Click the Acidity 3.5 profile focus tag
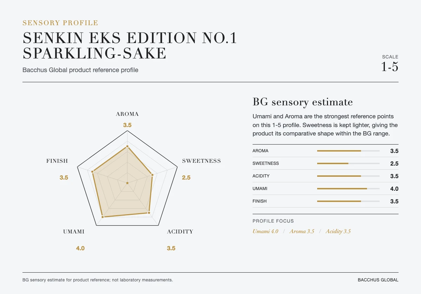421x294 pixels. [338, 231]
